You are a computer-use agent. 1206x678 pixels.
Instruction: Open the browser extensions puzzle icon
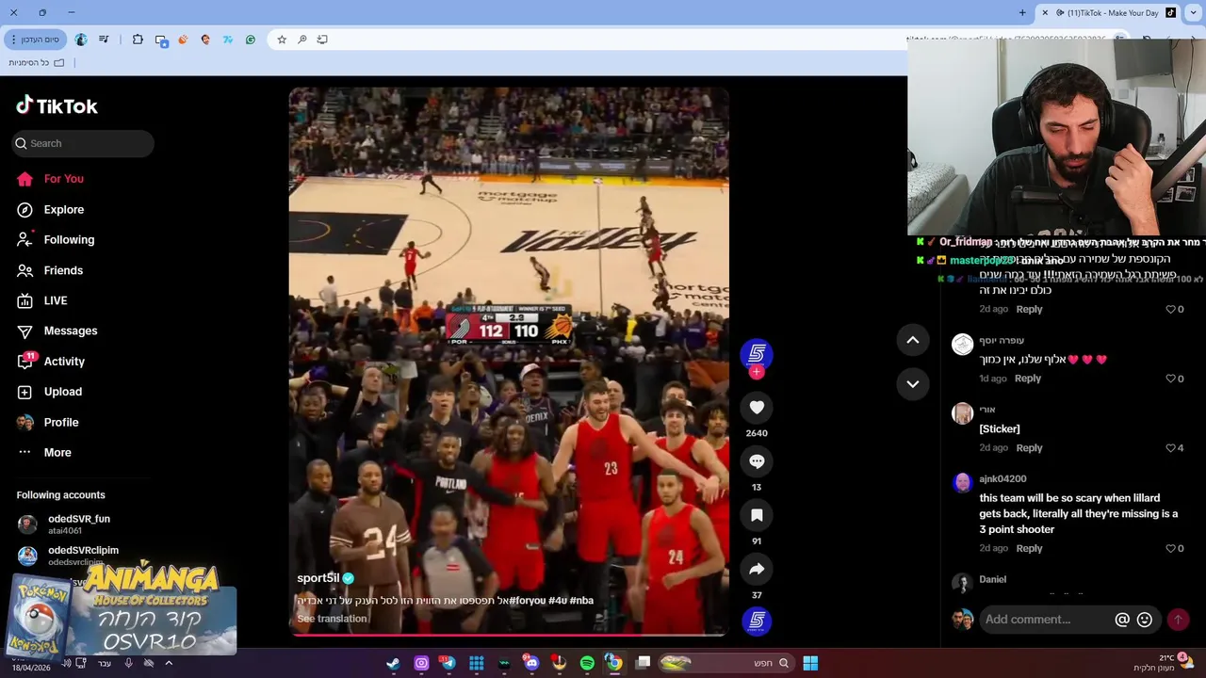tap(138, 40)
